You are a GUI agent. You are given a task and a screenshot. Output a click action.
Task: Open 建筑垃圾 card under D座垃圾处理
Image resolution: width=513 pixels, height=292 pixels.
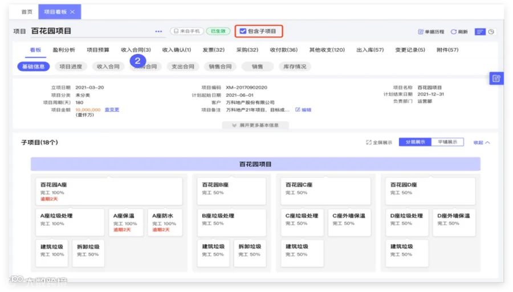coord(407,253)
